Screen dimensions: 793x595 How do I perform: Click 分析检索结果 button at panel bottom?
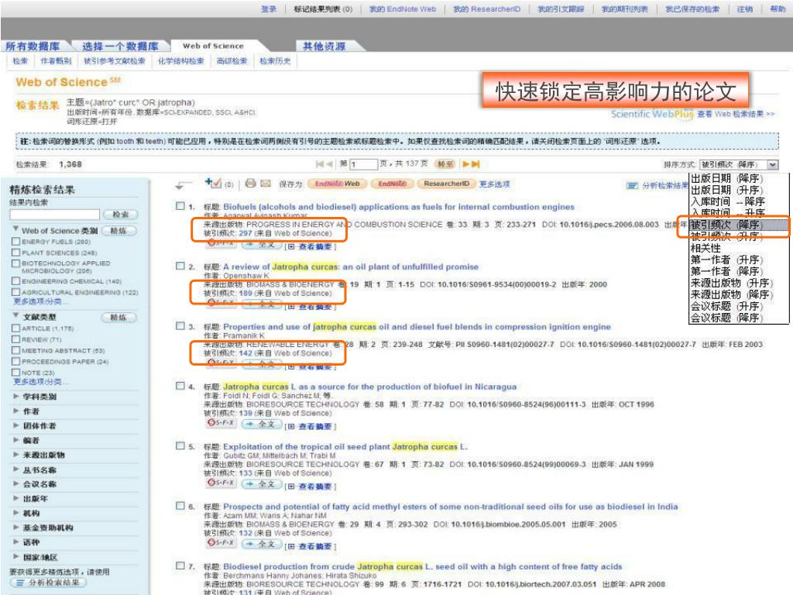pyautogui.click(x=48, y=583)
